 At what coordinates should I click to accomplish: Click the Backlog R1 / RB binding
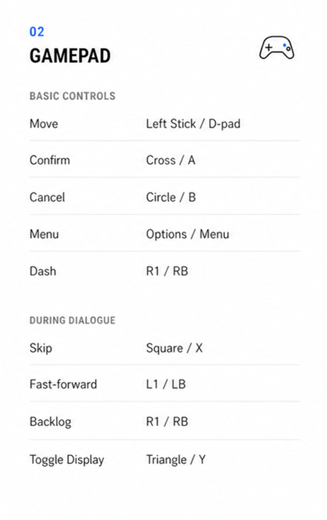click(x=167, y=422)
